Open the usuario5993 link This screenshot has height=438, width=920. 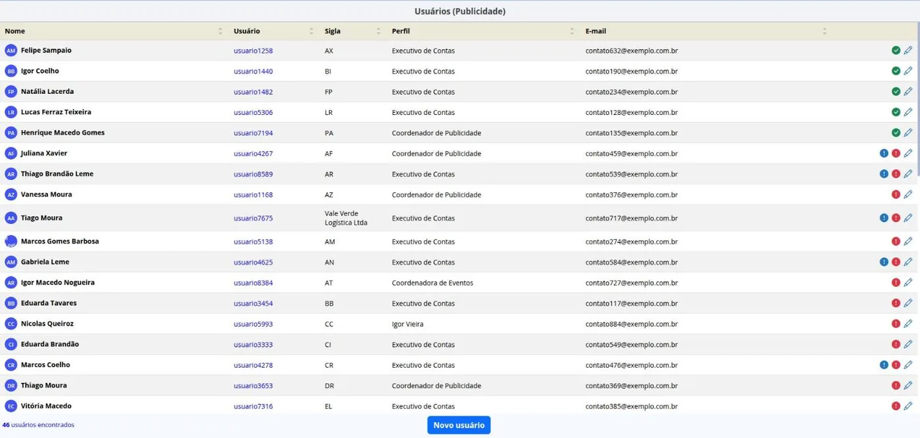click(x=253, y=324)
